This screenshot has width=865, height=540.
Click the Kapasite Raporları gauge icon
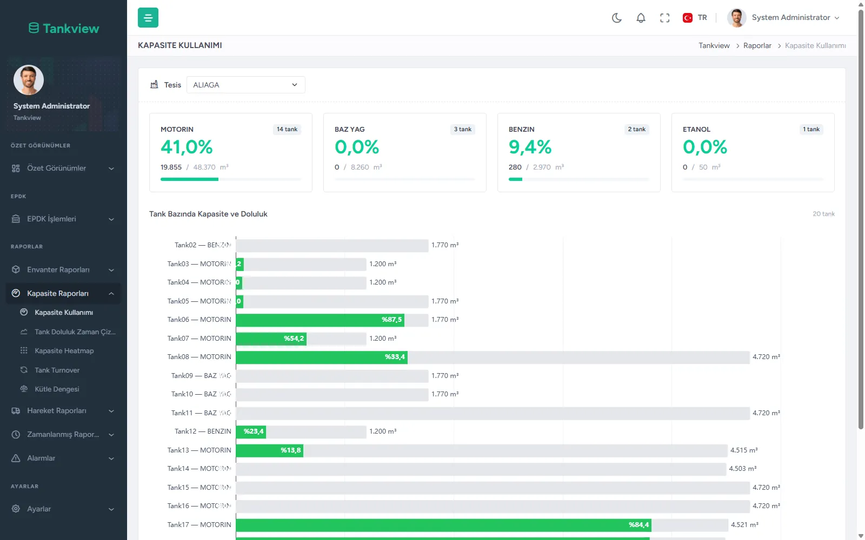tap(16, 294)
